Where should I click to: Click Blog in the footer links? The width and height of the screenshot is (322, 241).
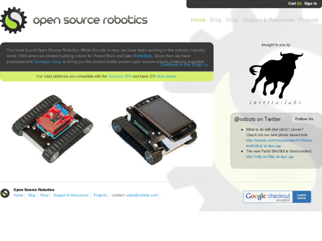(x=31, y=195)
